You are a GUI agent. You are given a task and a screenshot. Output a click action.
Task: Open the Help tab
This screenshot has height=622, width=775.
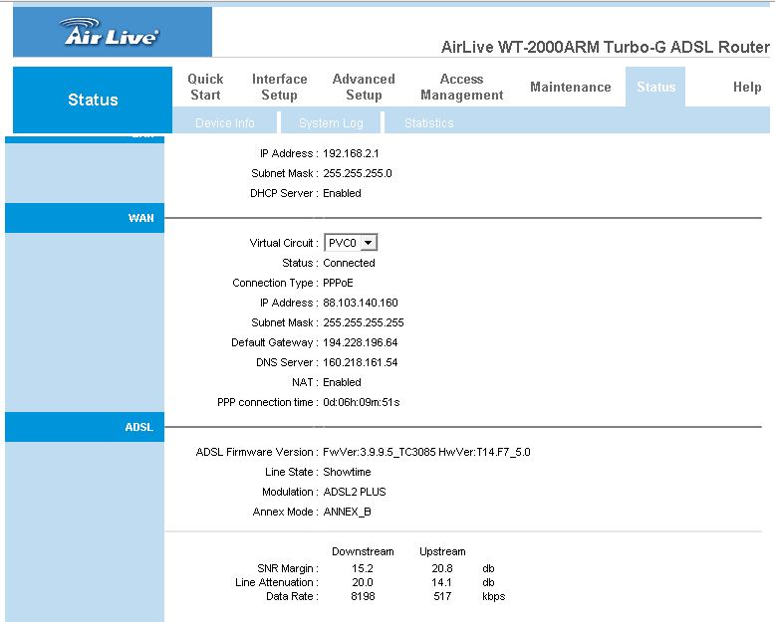click(747, 87)
